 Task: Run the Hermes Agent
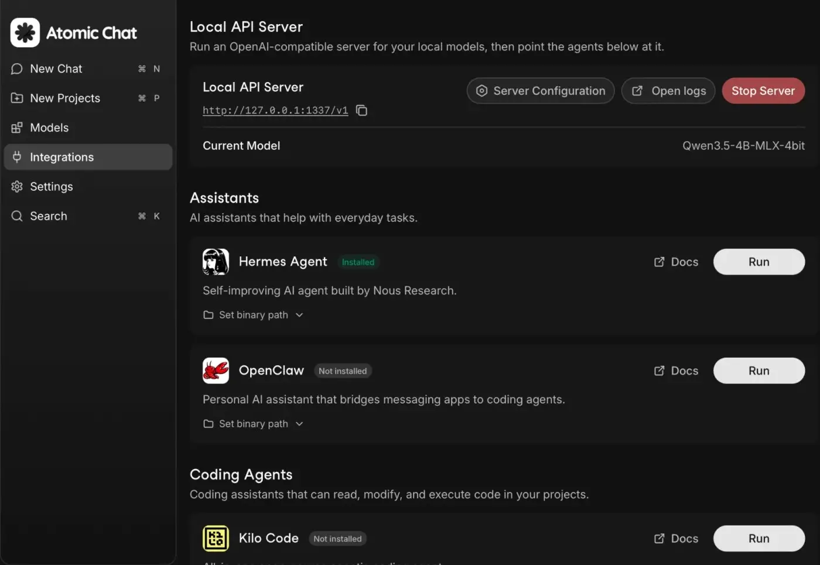[759, 262]
